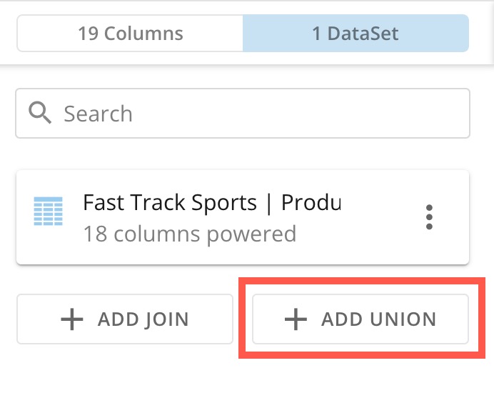Viewport: 494px width, 403px height.
Task: Click the blue table grid dataset icon
Action: click(49, 209)
